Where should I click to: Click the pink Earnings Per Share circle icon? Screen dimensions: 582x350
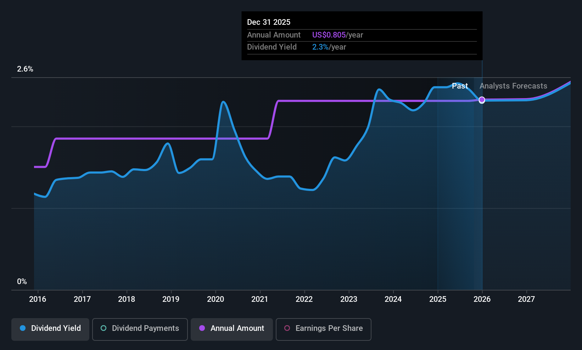tap(286, 328)
